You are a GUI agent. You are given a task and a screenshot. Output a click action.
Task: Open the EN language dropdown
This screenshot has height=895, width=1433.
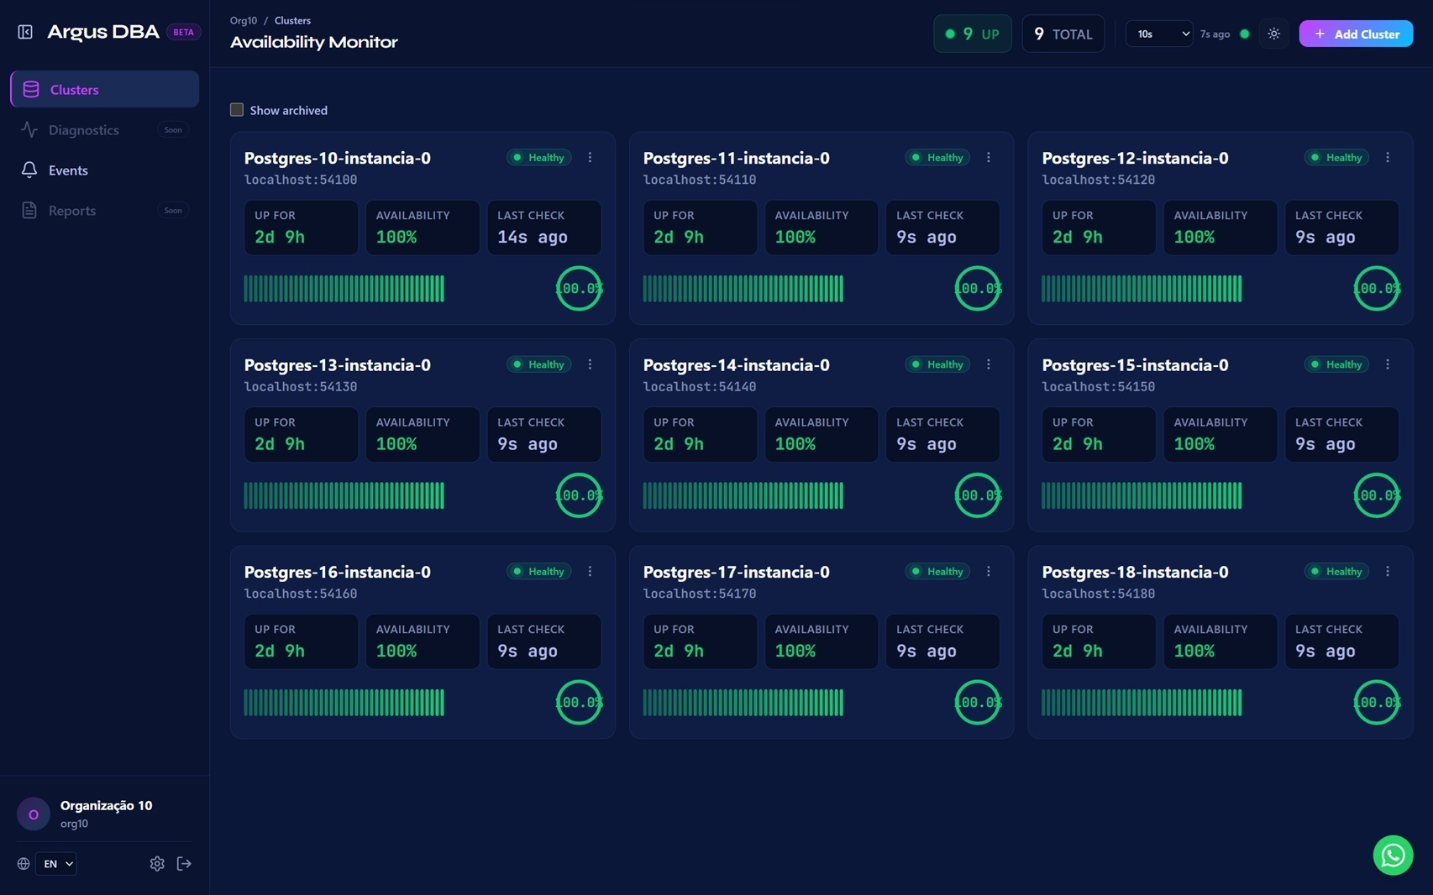(56, 863)
